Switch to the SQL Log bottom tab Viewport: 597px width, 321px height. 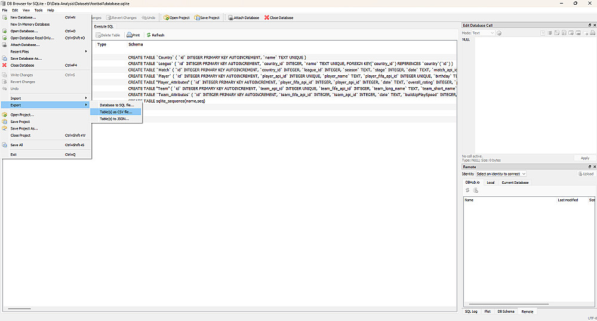[471, 311]
